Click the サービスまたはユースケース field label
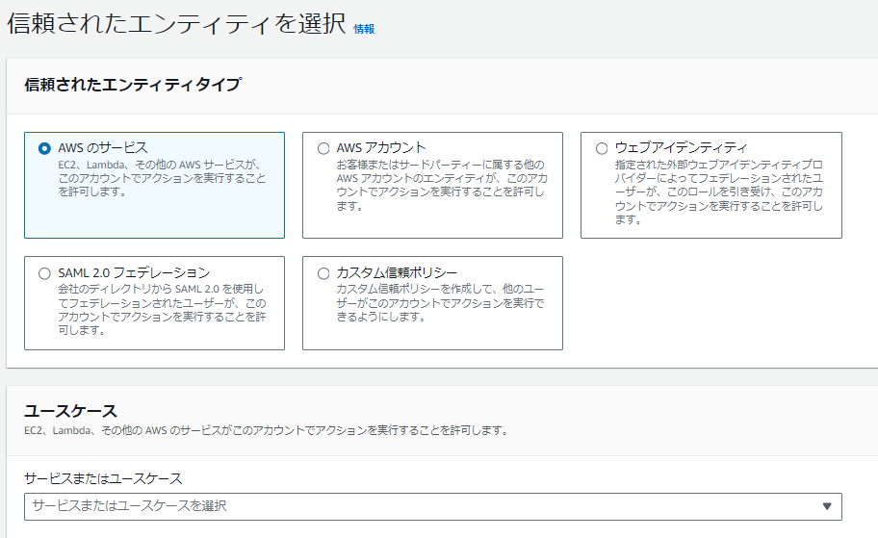This screenshot has width=878, height=538. 104,478
